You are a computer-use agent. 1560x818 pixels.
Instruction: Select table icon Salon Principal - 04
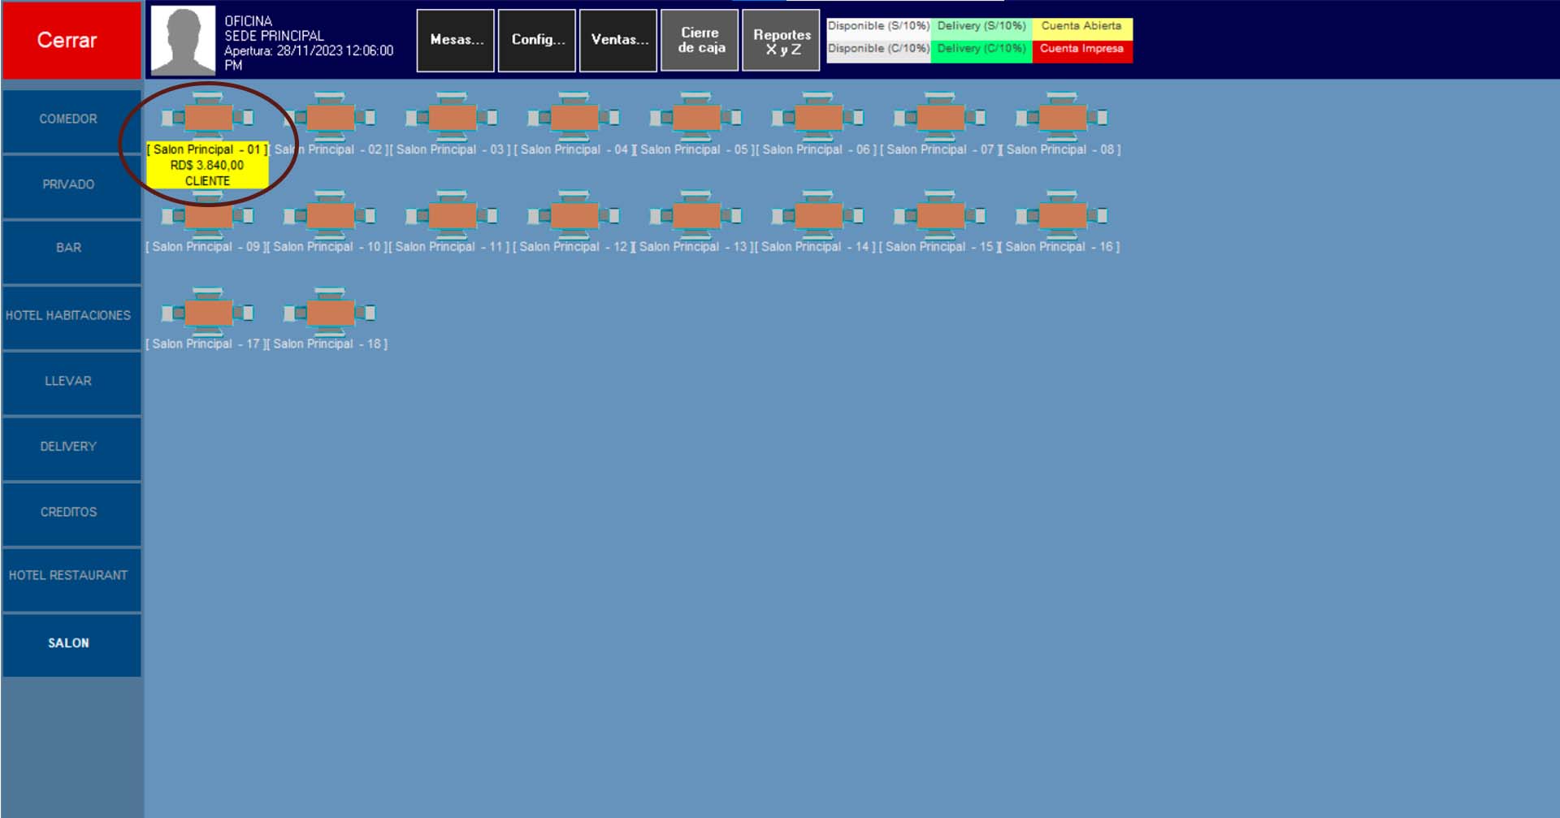(x=574, y=118)
